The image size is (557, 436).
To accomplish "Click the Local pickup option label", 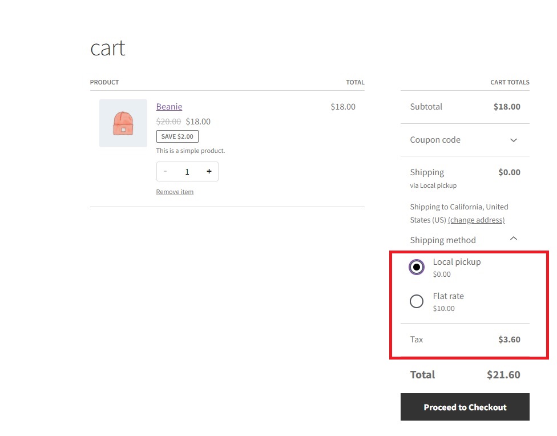I will 457,262.
